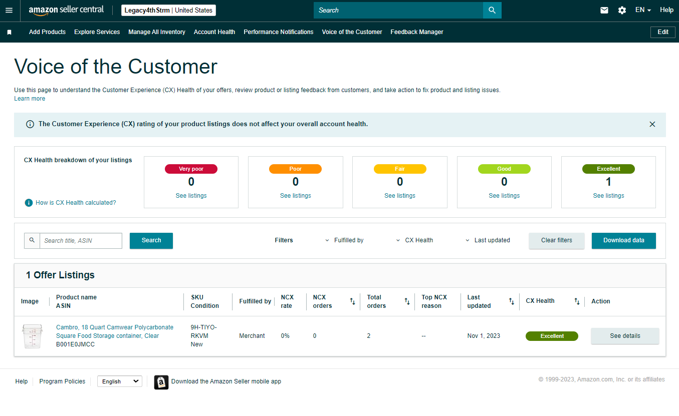
Task: Click the Learn more link
Action: click(x=30, y=99)
